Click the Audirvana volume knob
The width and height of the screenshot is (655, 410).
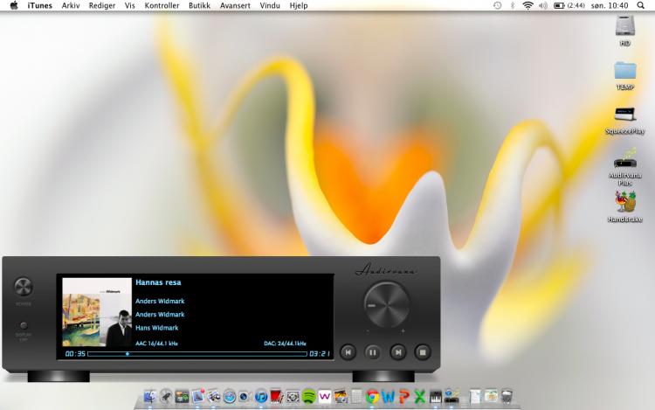pyautogui.click(x=386, y=305)
